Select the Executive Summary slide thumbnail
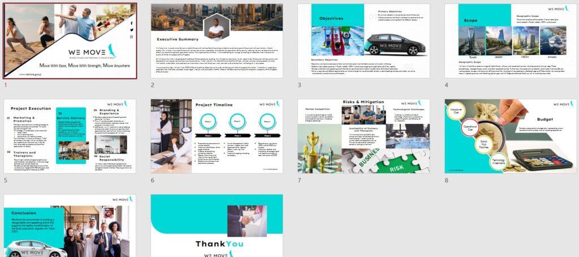This screenshot has height=257, width=579. pyautogui.click(x=217, y=41)
